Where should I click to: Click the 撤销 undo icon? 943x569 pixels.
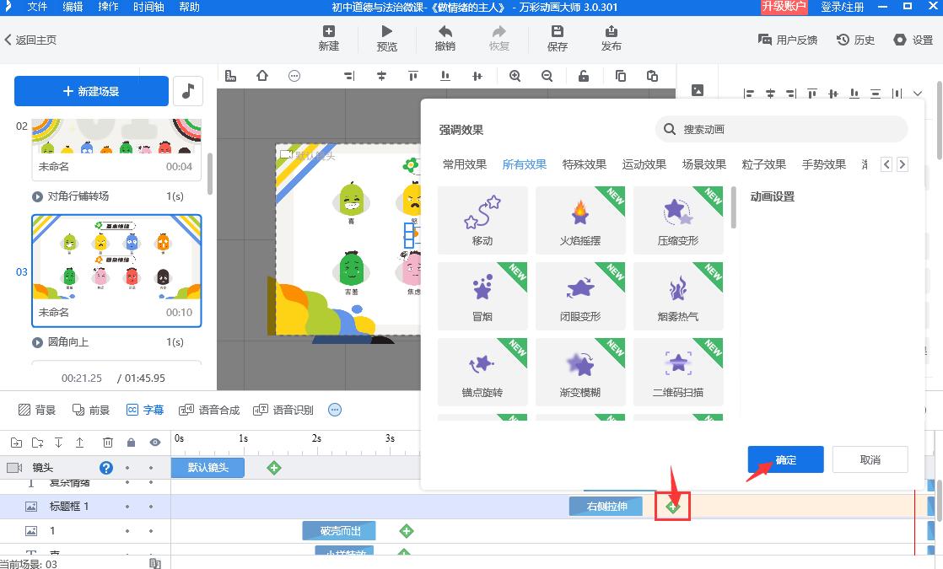445,35
